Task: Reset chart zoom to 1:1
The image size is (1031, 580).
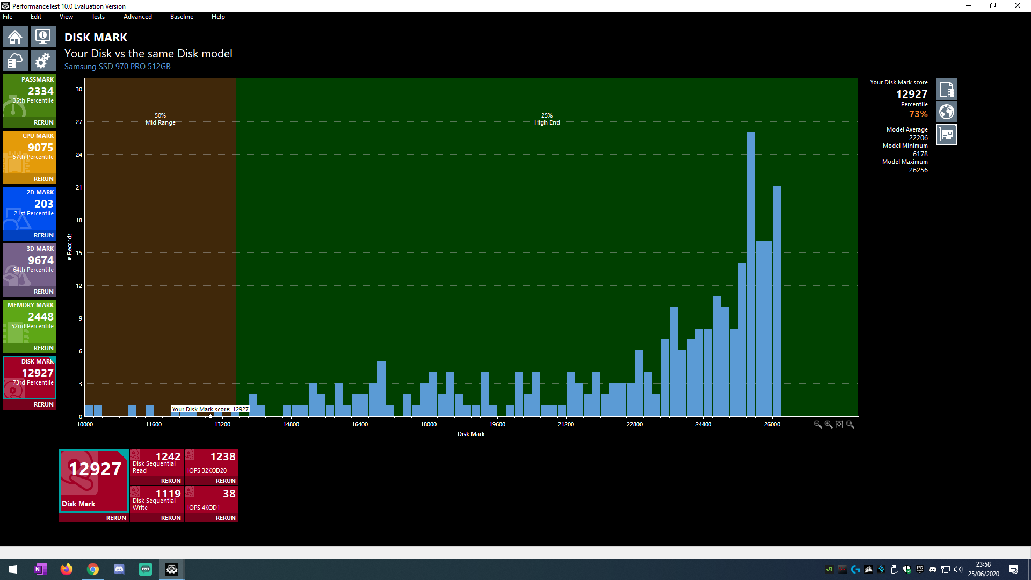Action: [x=850, y=424]
